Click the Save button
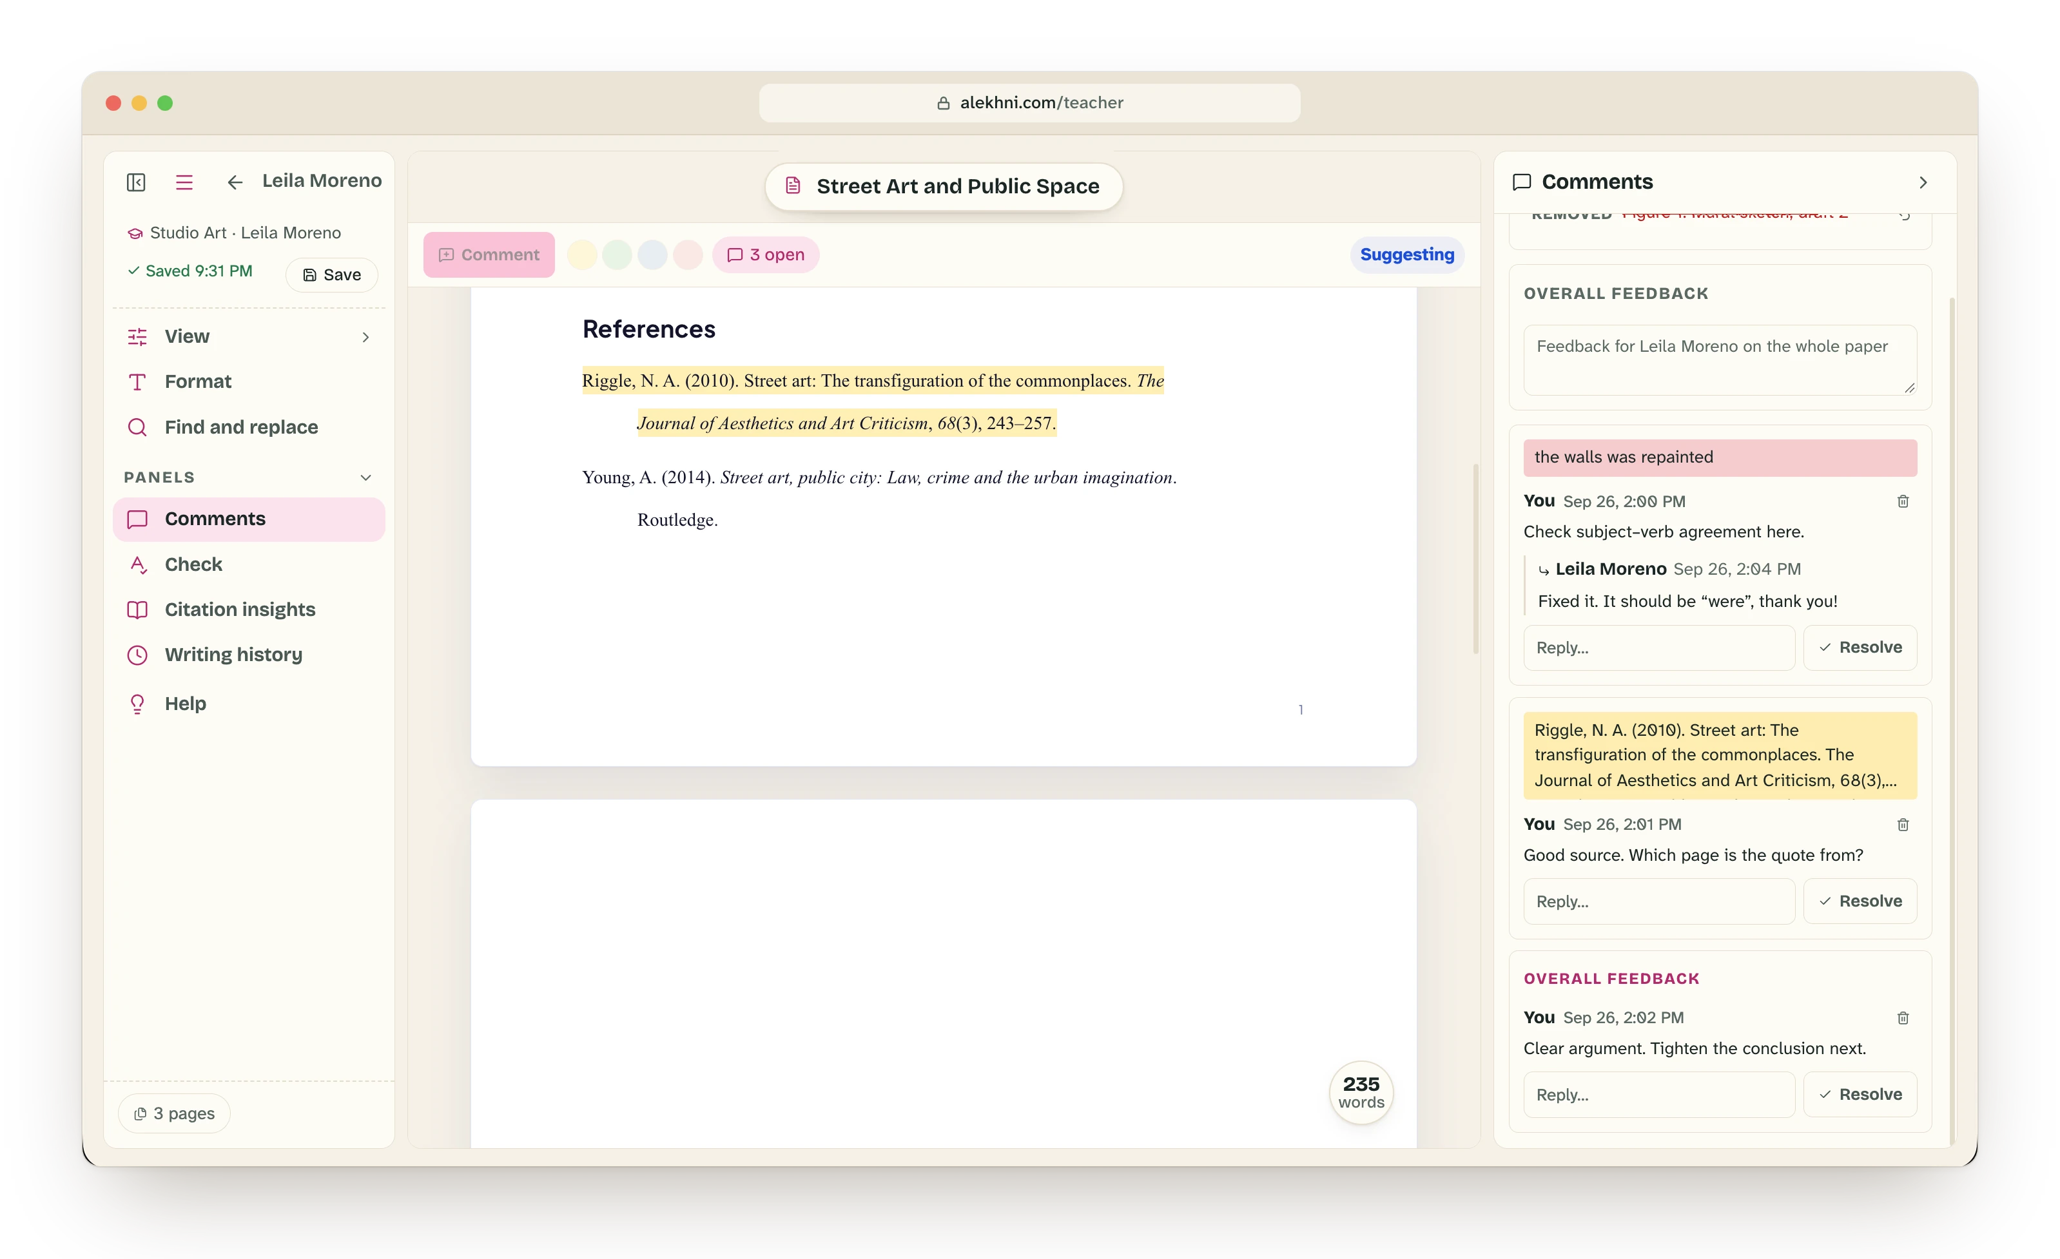 [x=332, y=275]
